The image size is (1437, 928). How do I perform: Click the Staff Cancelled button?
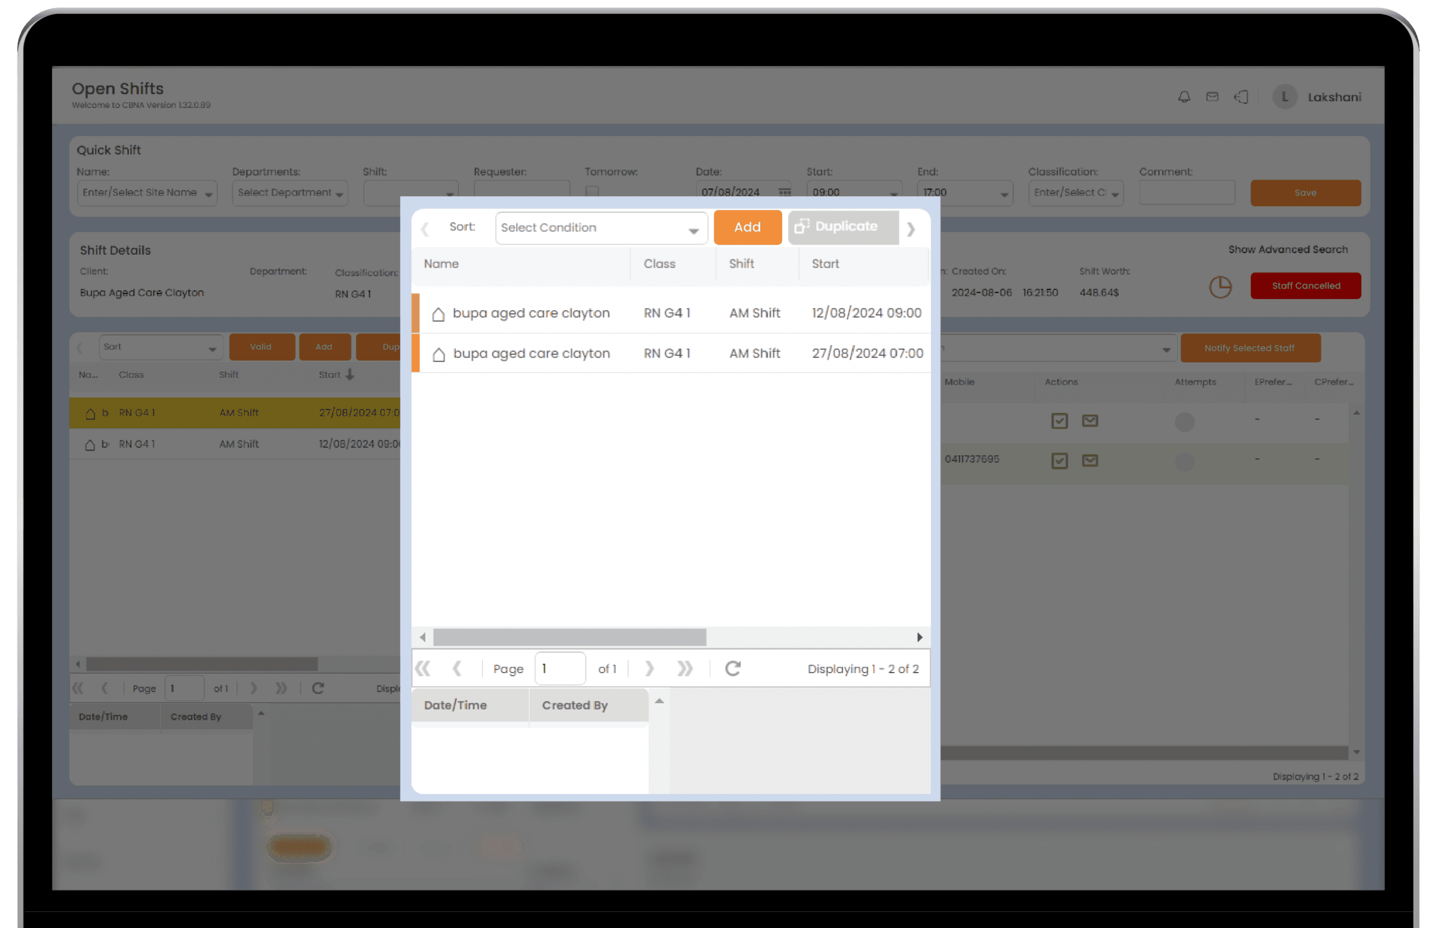pos(1305,285)
